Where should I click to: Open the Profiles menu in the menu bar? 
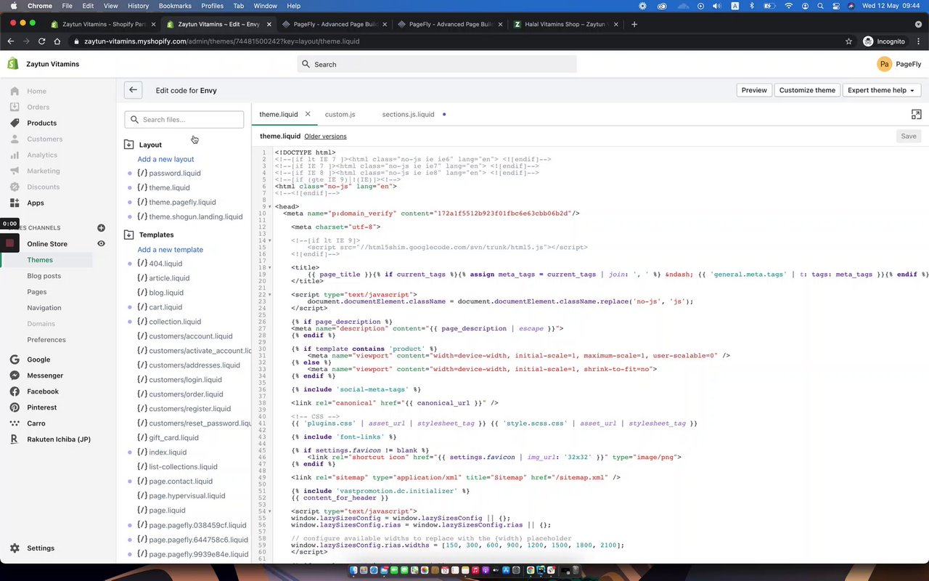coord(213,6)
